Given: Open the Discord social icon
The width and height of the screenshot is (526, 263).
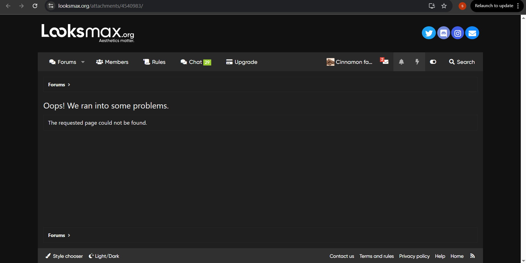Looking at the screenshot, I should click(x=443, y=33).
